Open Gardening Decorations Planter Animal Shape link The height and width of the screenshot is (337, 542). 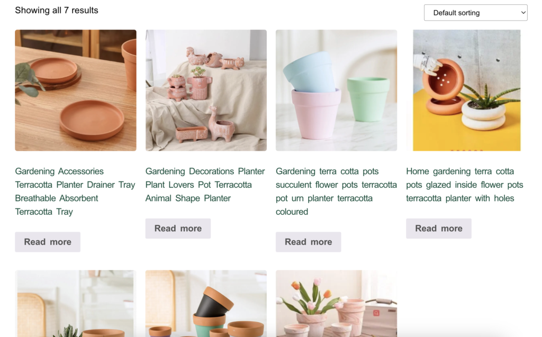point(205,185)
